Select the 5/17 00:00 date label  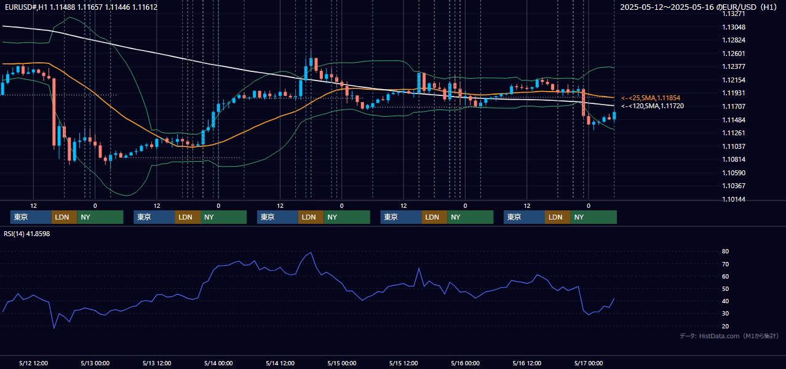[x=589, y=363]
